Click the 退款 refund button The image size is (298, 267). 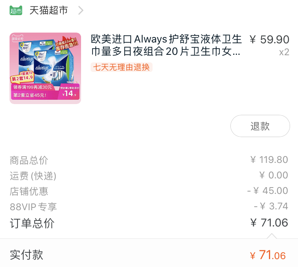tap(260, 126)
